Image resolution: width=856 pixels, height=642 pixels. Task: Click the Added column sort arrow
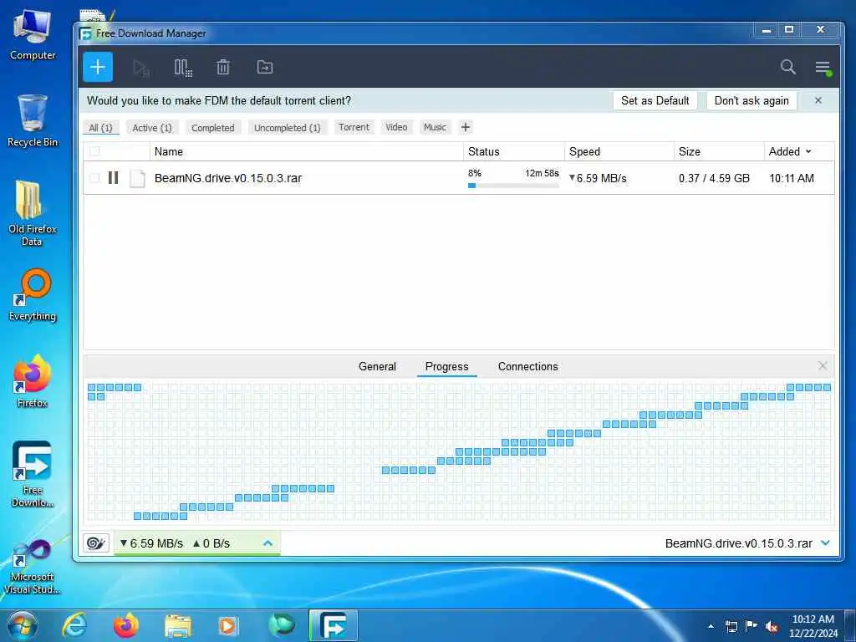pyautogui.click(x=808, y=151)
